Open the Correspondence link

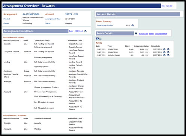pos(161,34)
